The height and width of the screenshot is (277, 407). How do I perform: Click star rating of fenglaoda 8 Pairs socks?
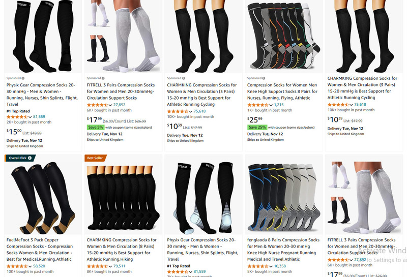point(257,266)
